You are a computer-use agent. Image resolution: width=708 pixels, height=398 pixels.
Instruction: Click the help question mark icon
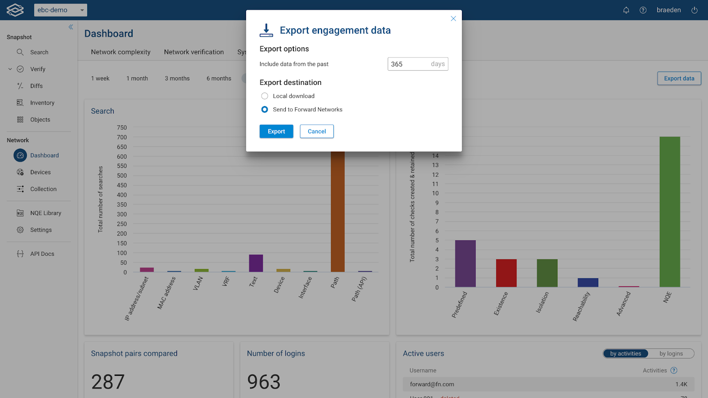pyautogui.click(x=643, y=10)
